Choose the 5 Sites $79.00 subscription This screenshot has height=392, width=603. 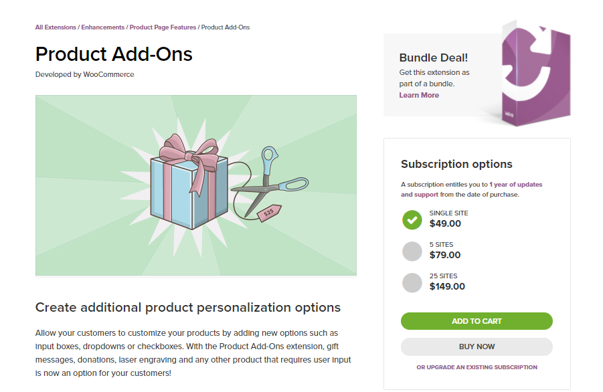(412, 251)
